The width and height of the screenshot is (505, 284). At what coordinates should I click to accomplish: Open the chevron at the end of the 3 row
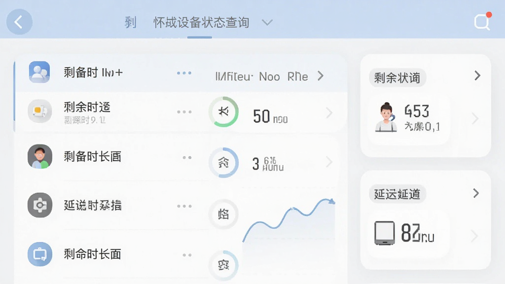click(x=329, y=162)
